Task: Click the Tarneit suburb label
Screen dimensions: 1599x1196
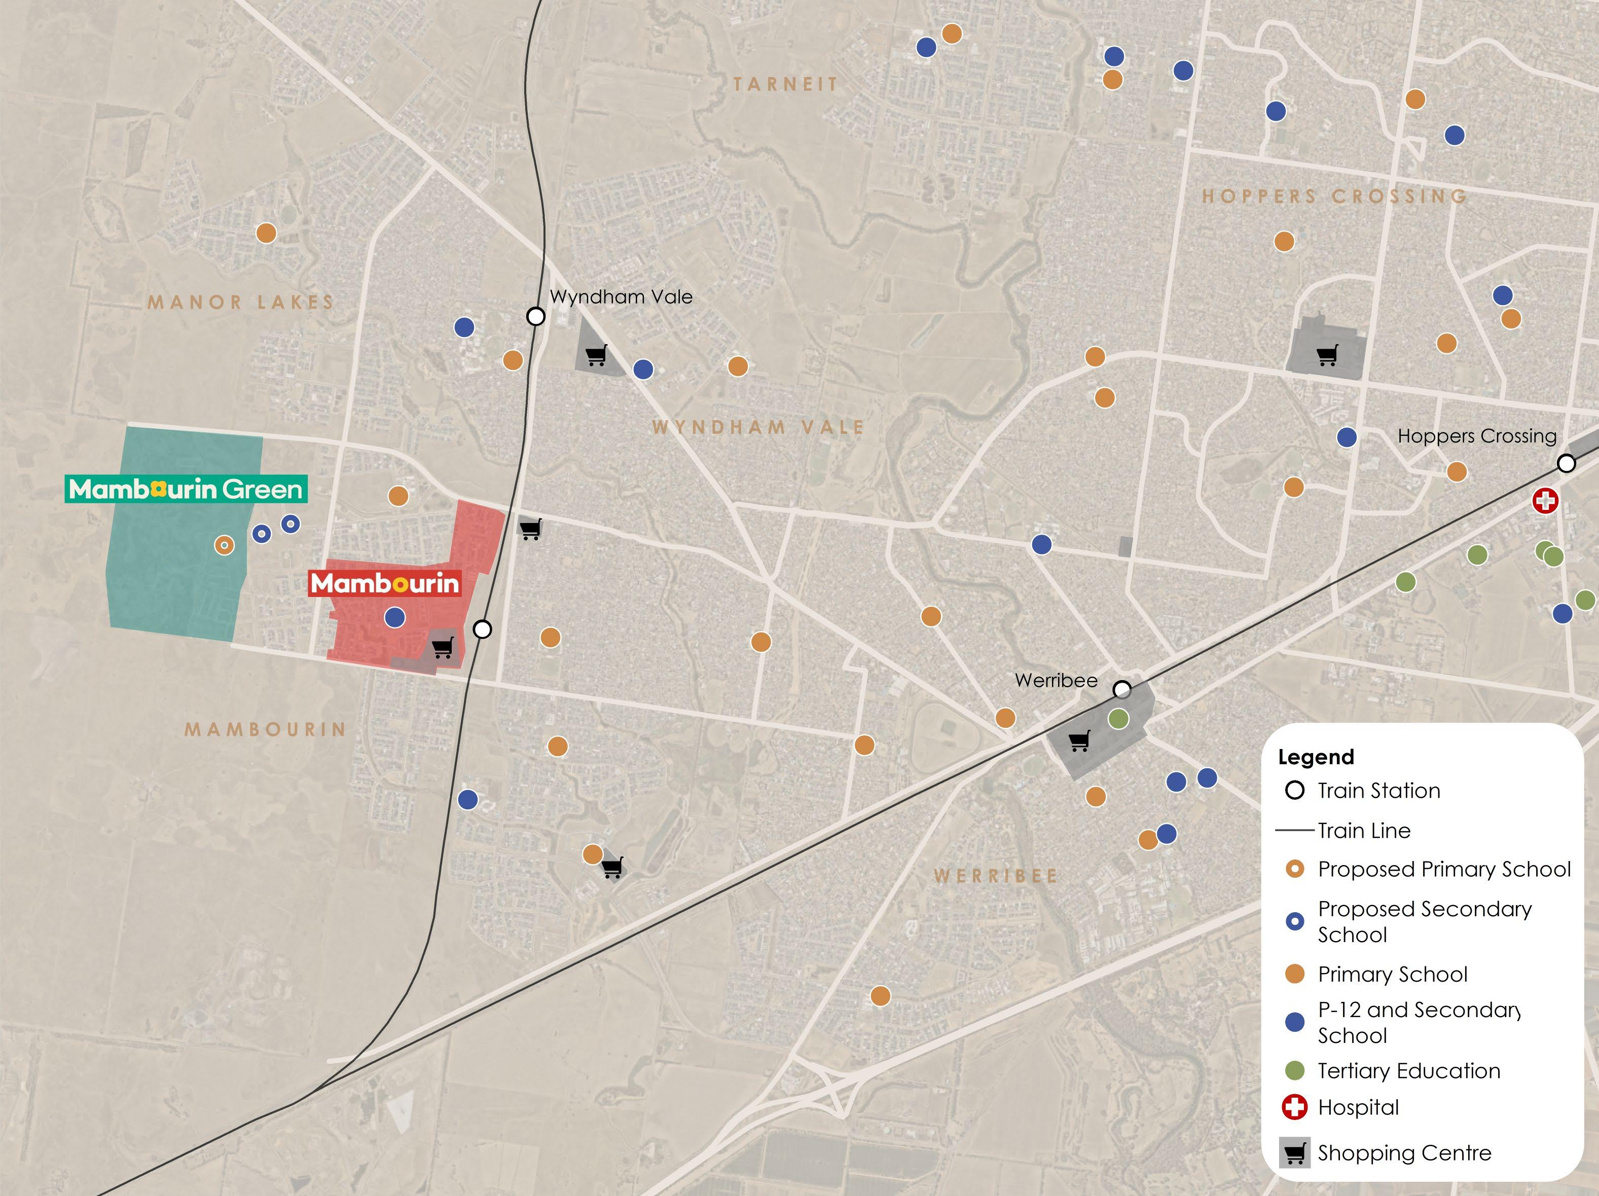Action: pyautogui.click(x=785, y=85)
